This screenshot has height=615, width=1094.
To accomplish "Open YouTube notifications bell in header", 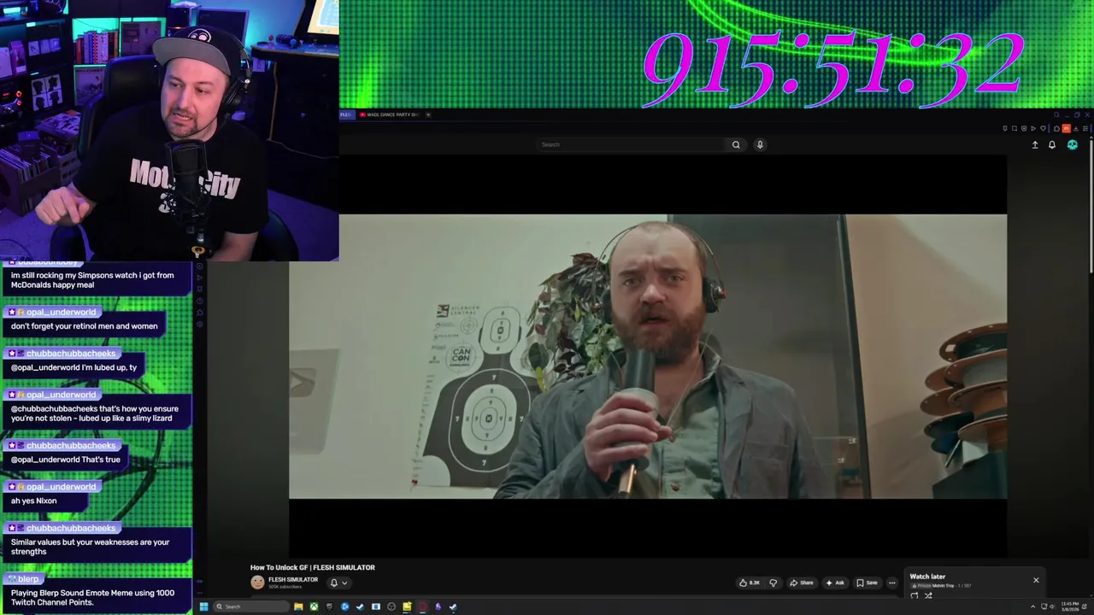I will pos(1052,145).
